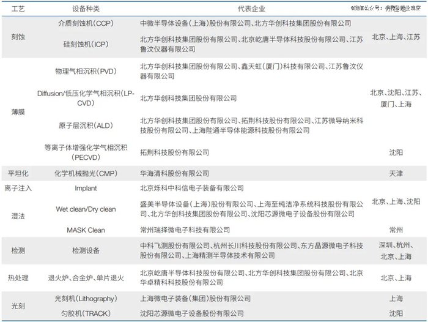This screenshot has width=428, height=322.
Task: Click 上海 region in the Lithography row
Action: [x=396, y=299]
